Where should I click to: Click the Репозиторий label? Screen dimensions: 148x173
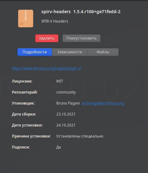tap(25, 92)
